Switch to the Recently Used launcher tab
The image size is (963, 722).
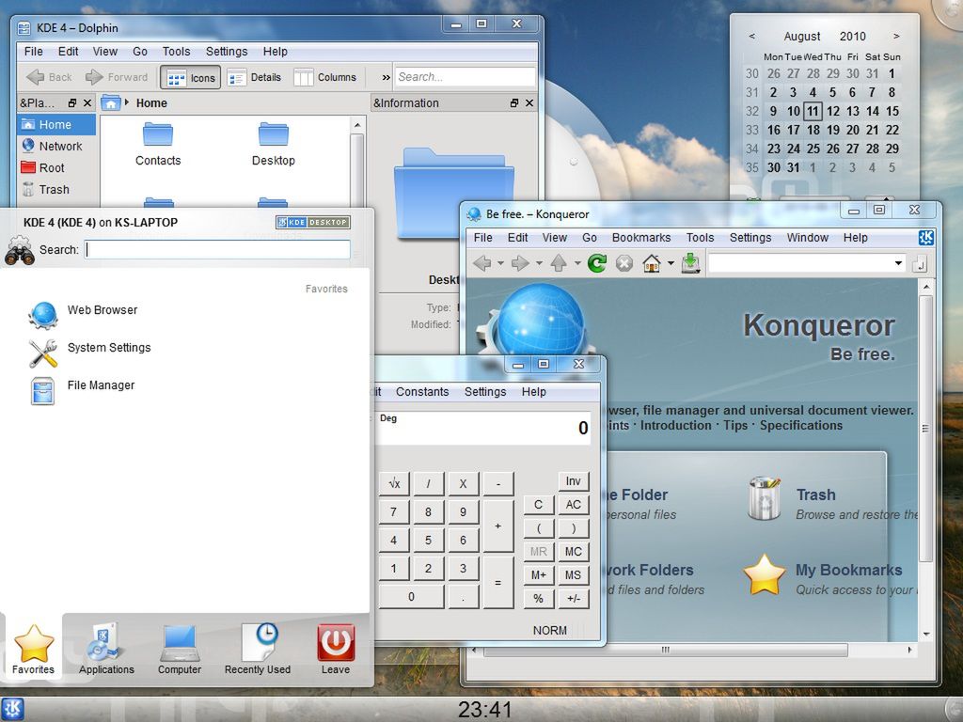click(258, 651)
